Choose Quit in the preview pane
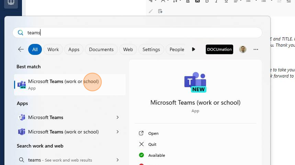This screenshot has height=165, width=295. pyautogui.click(x=152, y=144)
